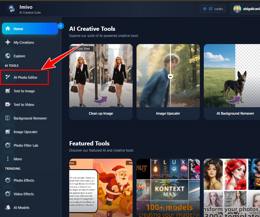The image size is (260, 217).
Task: Open Text to Video tool
Action: (30, 104)
